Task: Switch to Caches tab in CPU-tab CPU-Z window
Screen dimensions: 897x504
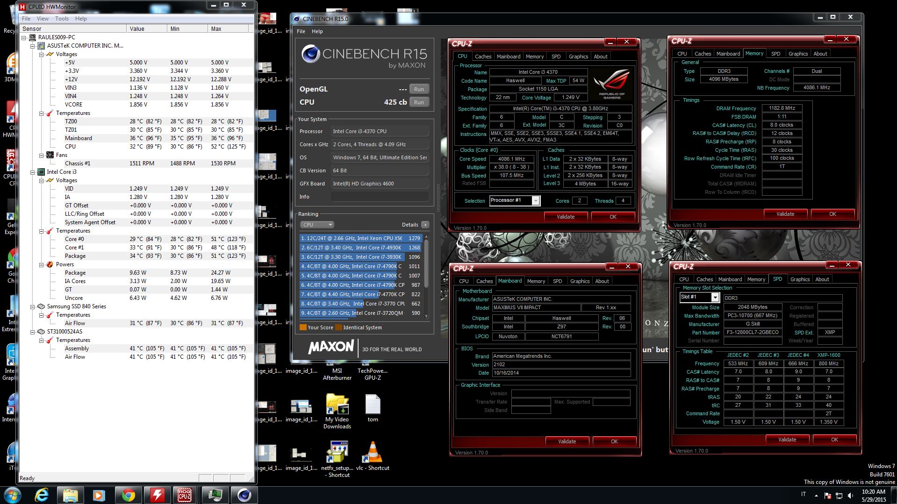Action: tap(483, 57)
